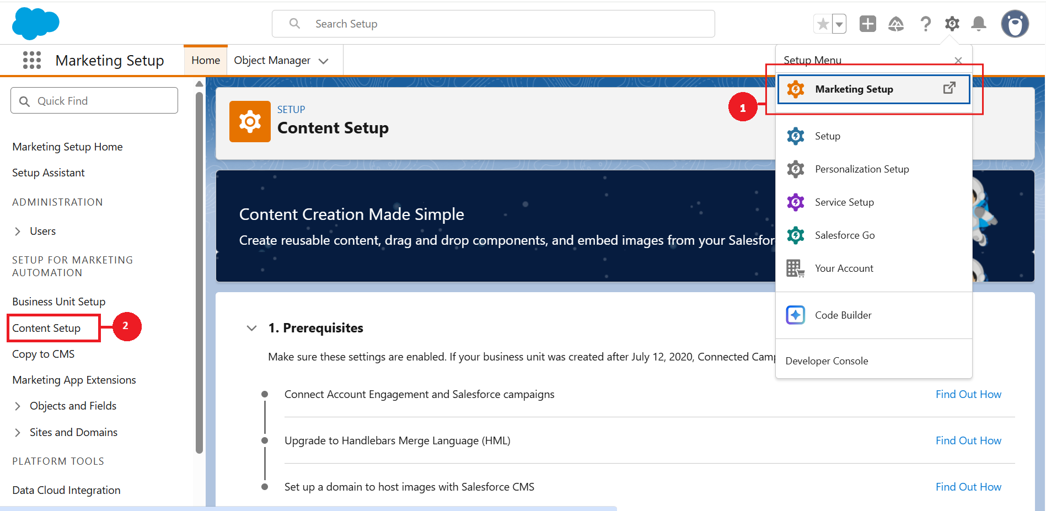Image resolution: width=1046 pixels, height=511 pixels.
Task: Open the Notifications bell
Action: [979, 24]
